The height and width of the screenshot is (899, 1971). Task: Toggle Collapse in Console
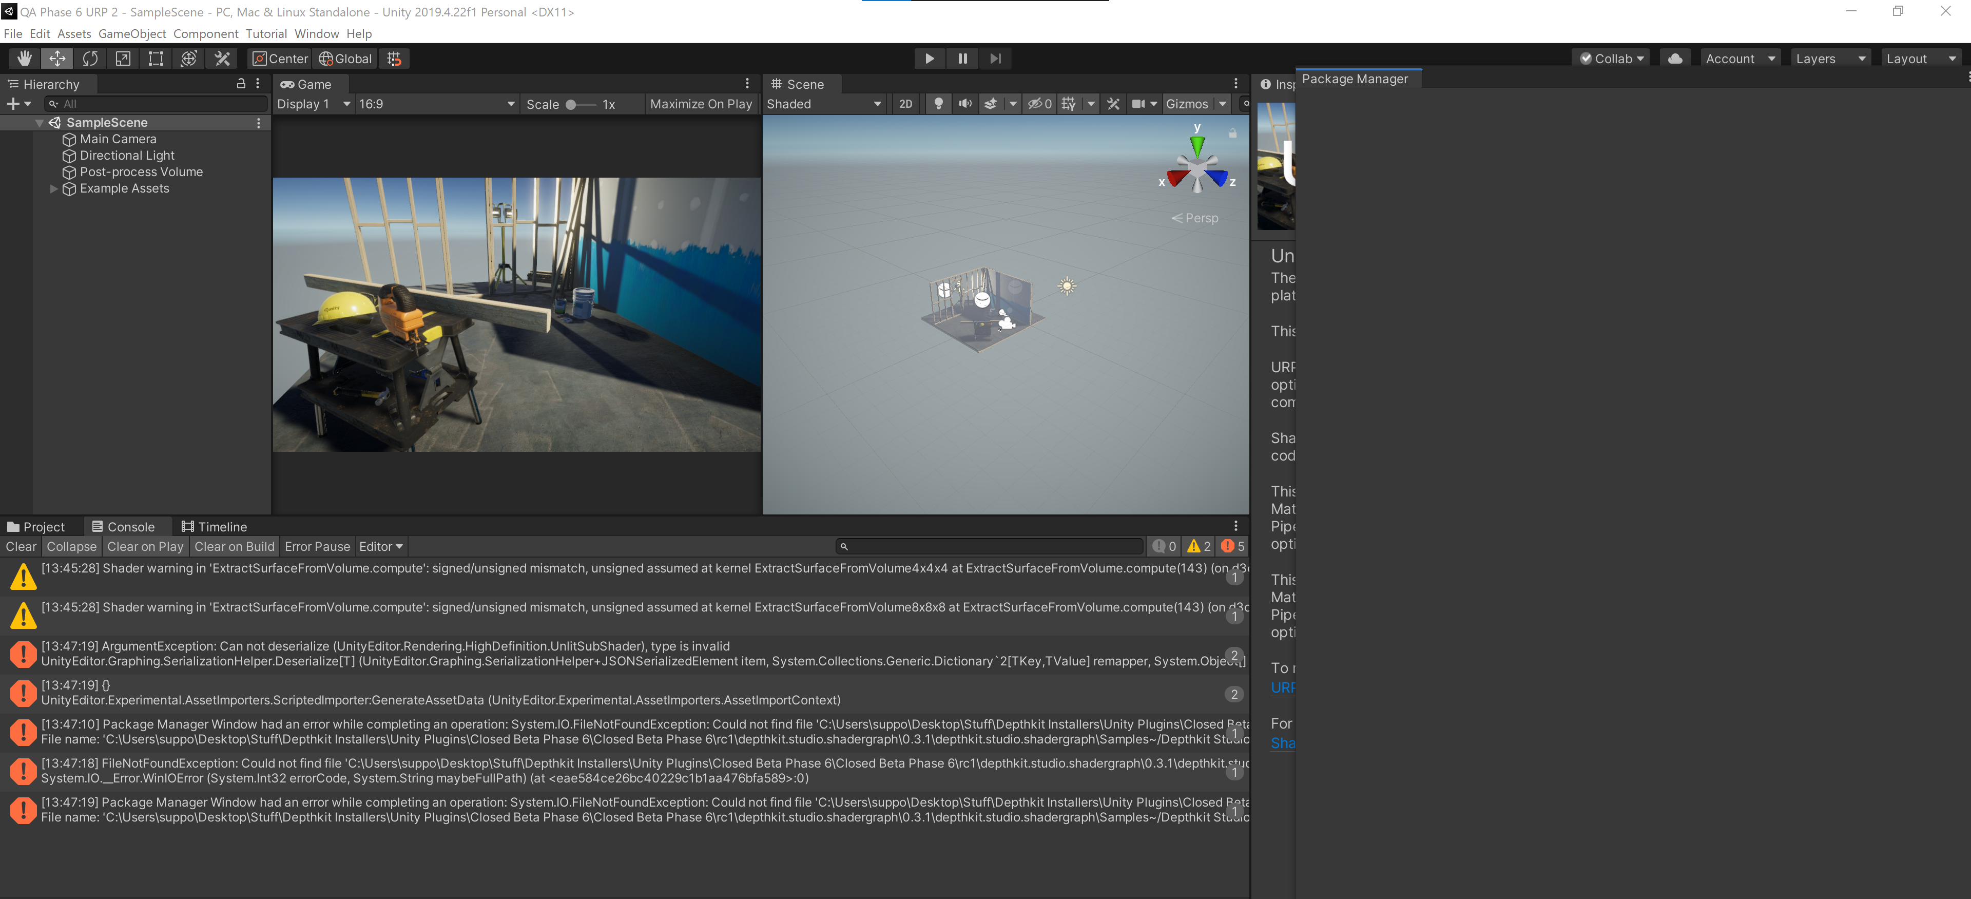coord(71,546)
